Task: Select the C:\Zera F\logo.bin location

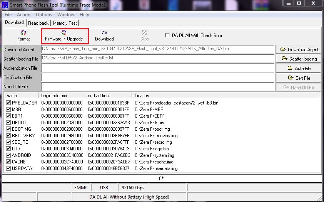Action: pos(152,149)
